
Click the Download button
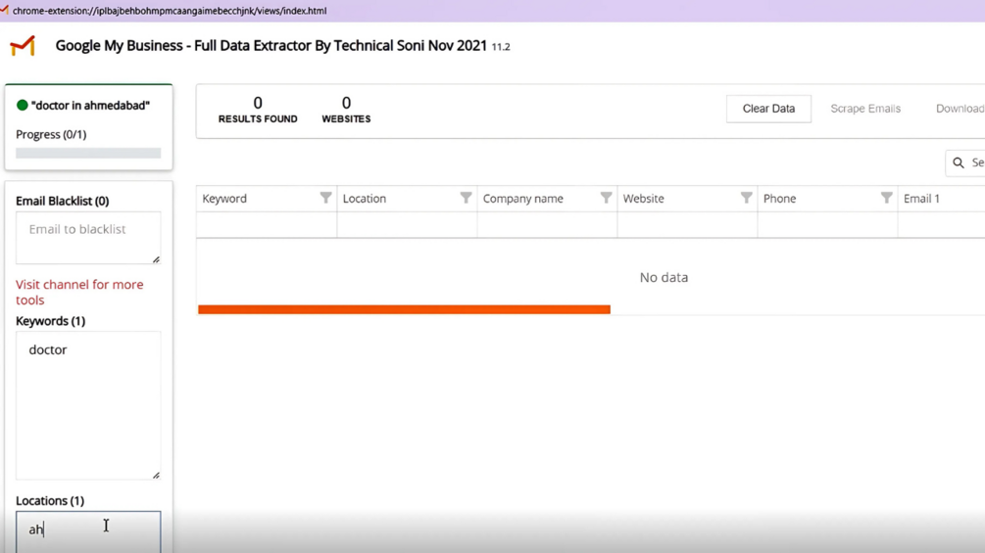[x=960, y=109]
